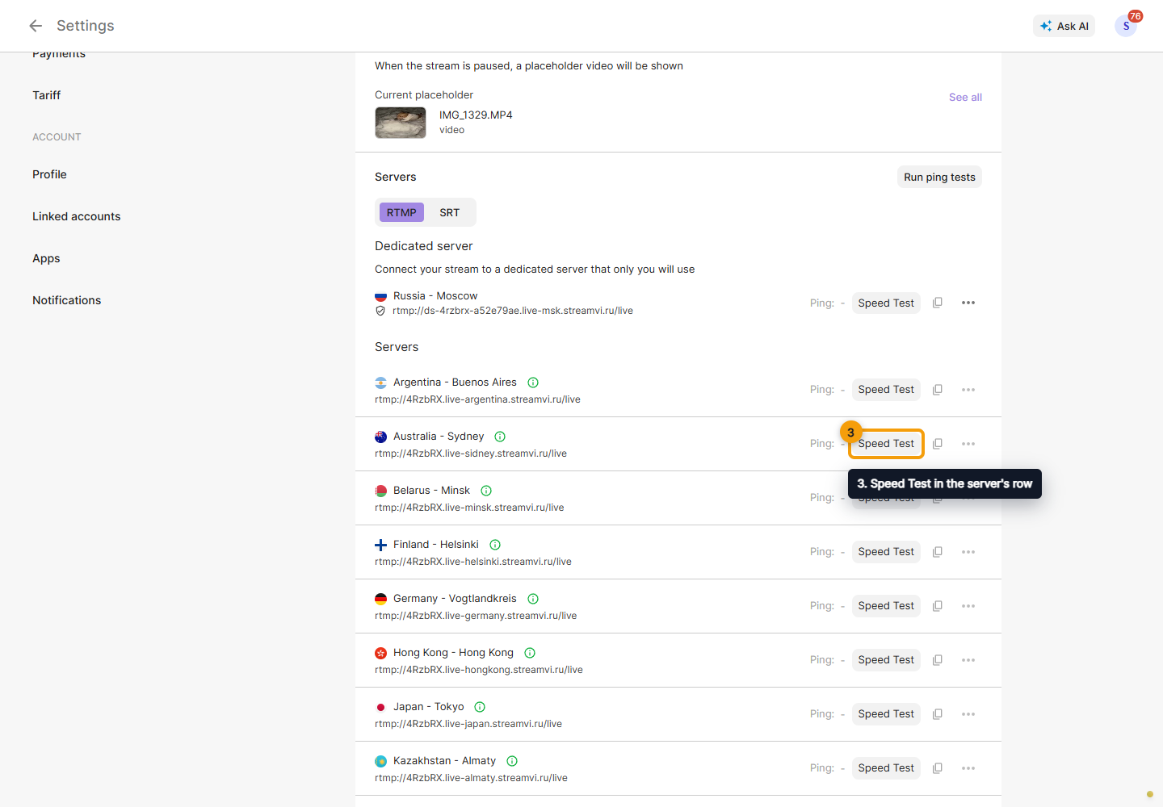The height and width of the screenshot is (807, 1163).
Task: Copy the Australia - Sydney server URL
Action: 938,444
